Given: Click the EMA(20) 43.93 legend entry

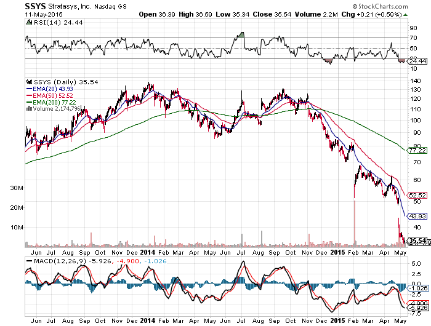Looking at the screenshot, I should [50, 89].
